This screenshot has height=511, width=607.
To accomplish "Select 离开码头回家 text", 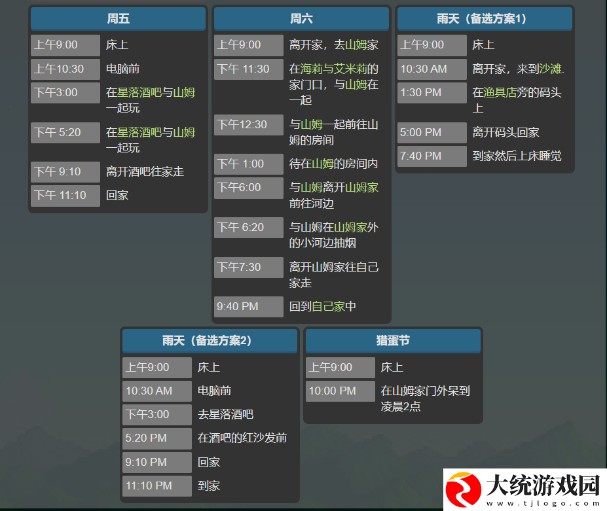I will pos(506,133).
